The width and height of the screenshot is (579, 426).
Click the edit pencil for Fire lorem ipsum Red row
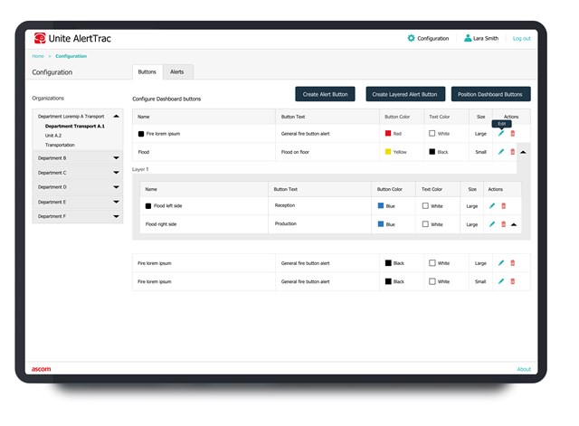(x=501, y=134)
